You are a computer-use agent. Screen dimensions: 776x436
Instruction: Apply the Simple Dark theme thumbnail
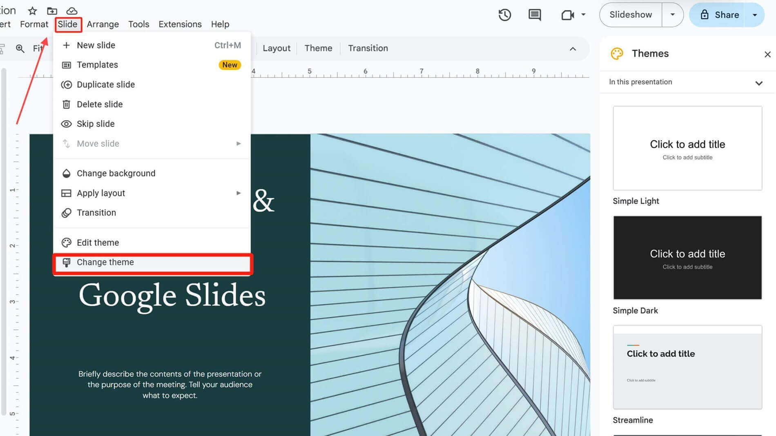687,258
